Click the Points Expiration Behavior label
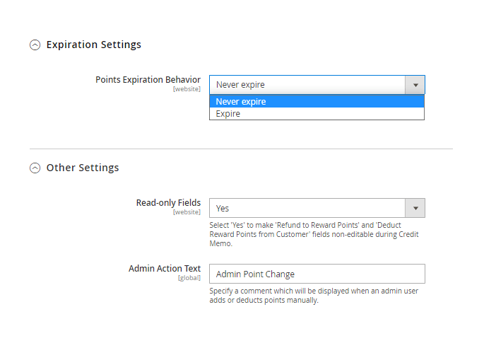The image size is (484, 348). pos(148,80)
